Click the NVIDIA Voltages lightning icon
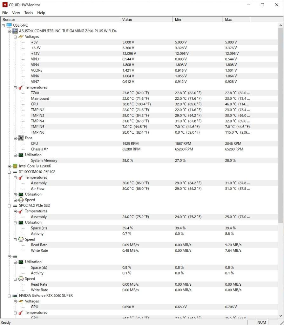The width and height of the screenshot is (284, 325). tap(21, 301)
